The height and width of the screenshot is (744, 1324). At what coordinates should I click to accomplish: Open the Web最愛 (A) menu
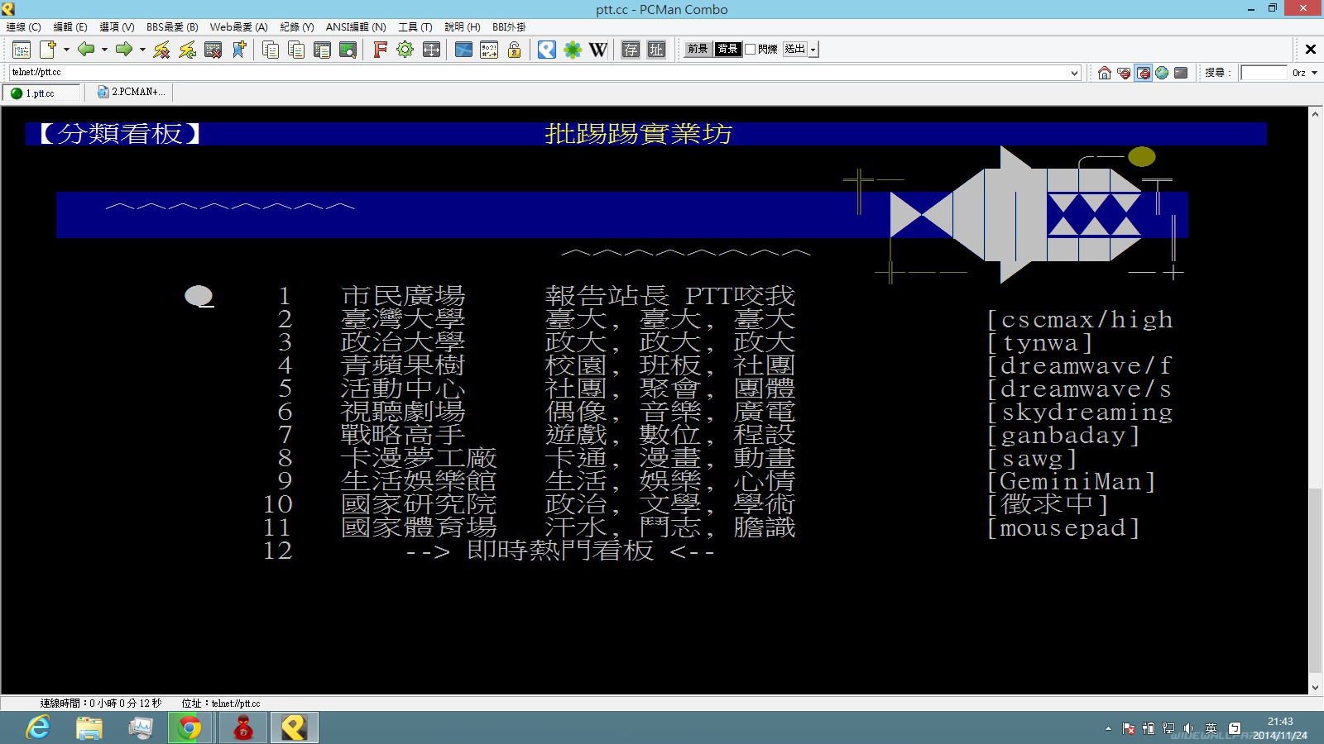click(x=238, y=27)
